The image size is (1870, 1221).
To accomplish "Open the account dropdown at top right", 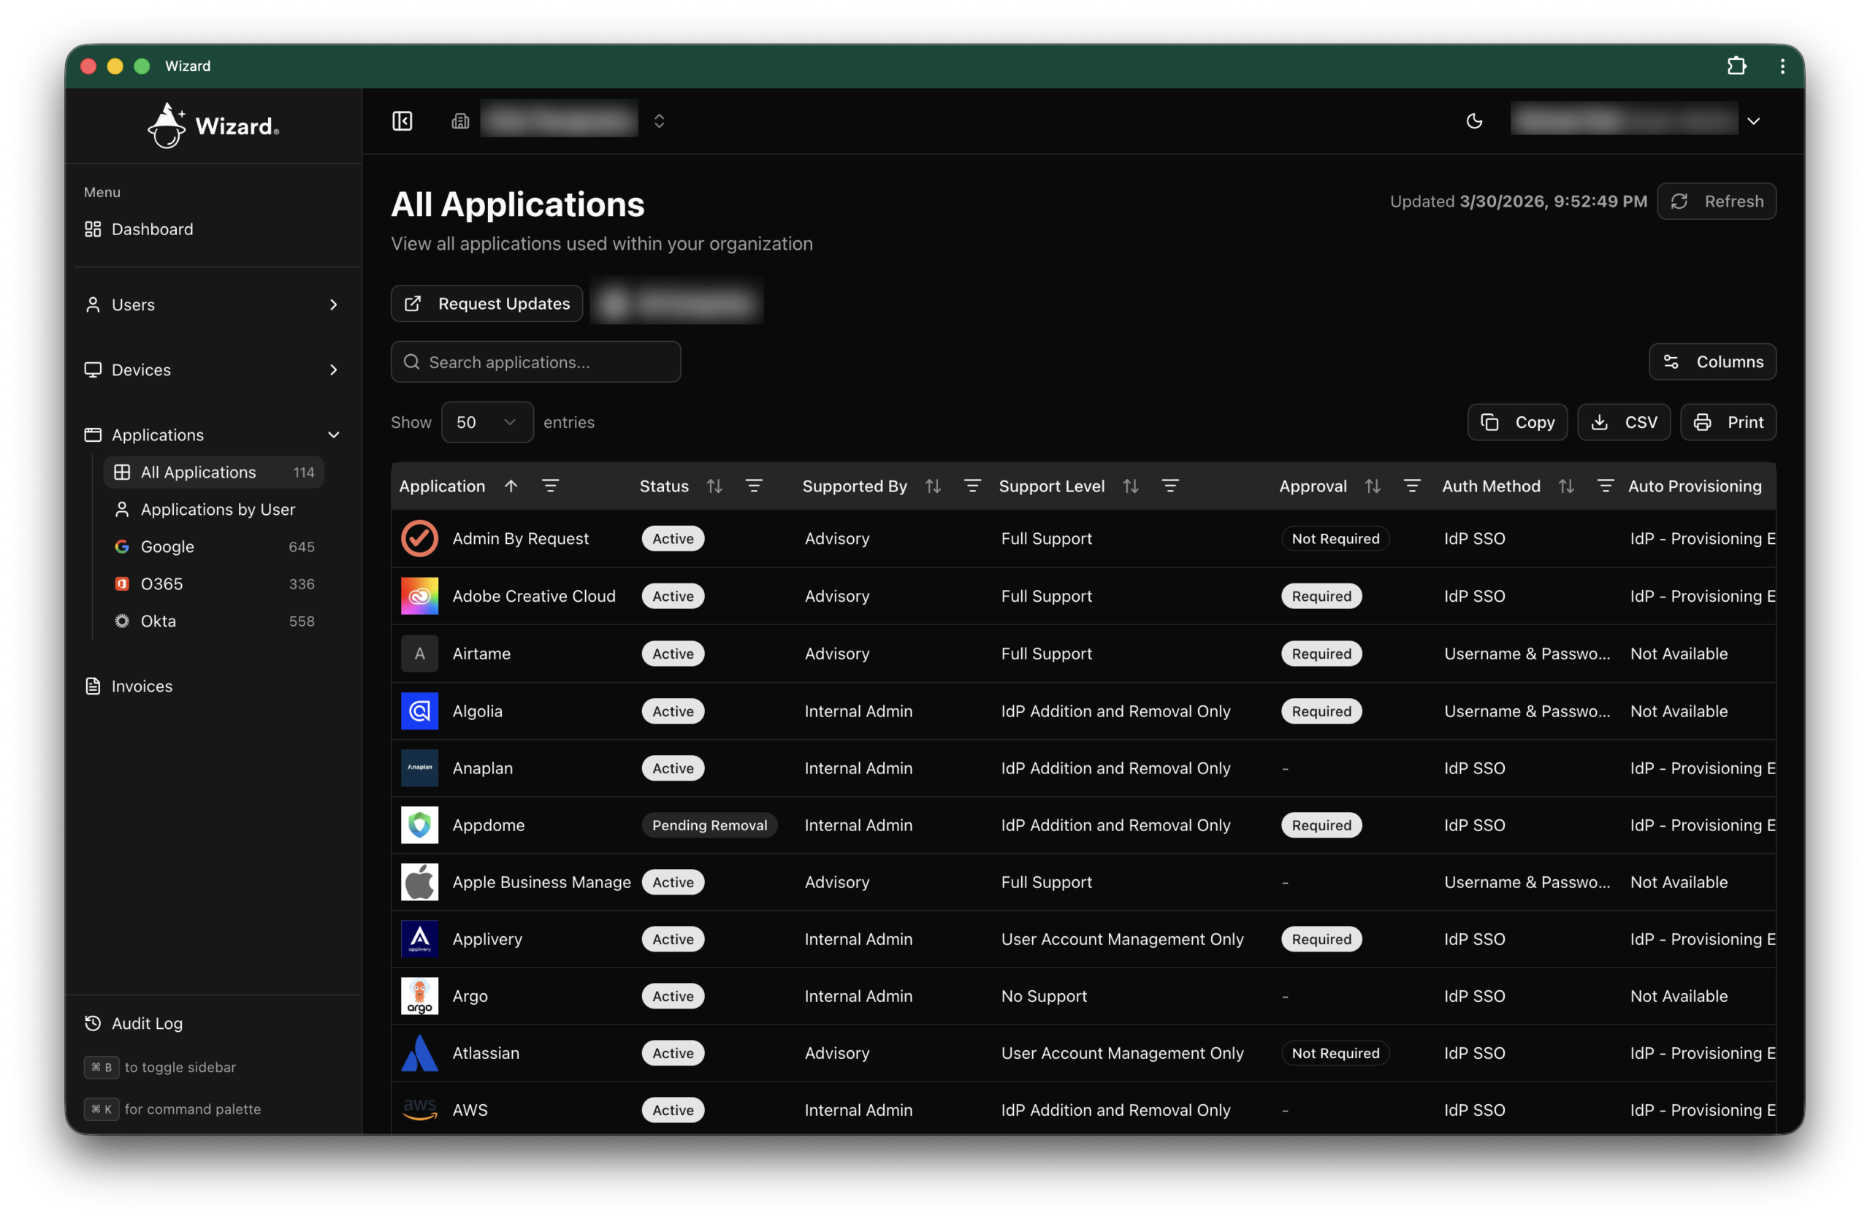I will pyautogui.click(x=1754, y=120).
